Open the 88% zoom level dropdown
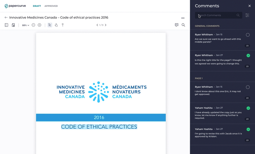Viewport: 255px width, 154px height. (25, 25)
